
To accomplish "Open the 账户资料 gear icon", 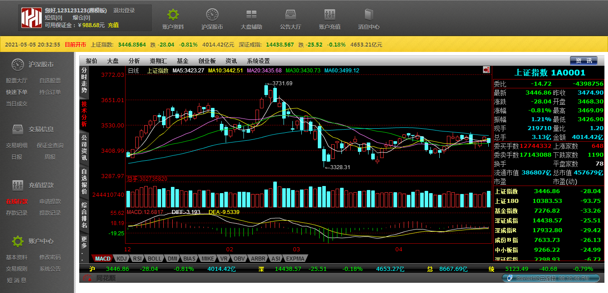I will 173,15.
